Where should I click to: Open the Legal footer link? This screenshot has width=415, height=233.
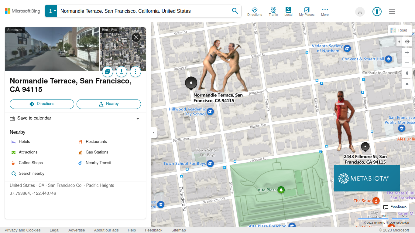tap(54, 230)
